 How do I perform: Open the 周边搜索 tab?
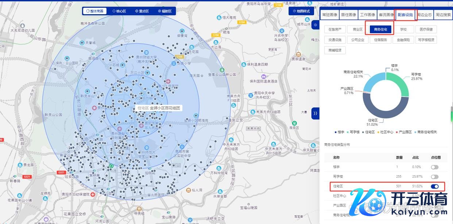443,15
